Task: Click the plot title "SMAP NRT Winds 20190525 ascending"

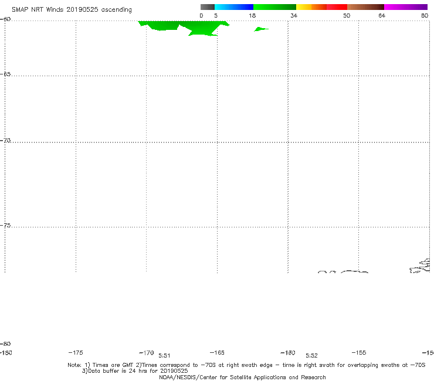Action: click(x=72, y=9)
